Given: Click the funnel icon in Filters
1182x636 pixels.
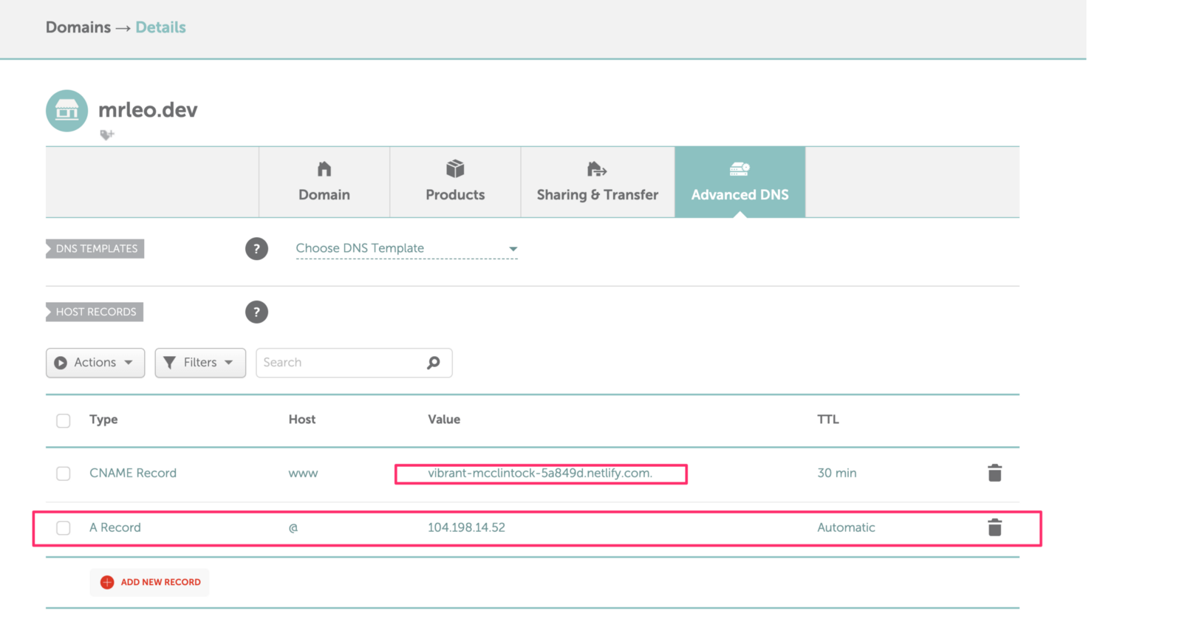Looking at the screenshot, I should tap(170, 363).
